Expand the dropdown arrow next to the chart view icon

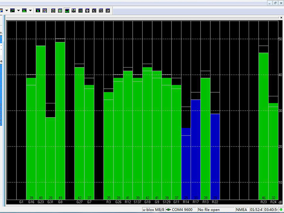[x=19, y=10]
